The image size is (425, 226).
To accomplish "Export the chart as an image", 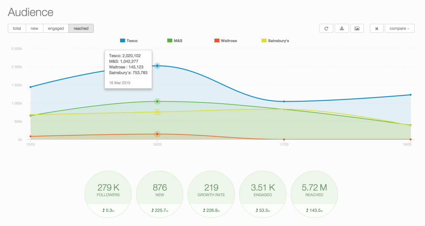I will (x=357, y=29).
